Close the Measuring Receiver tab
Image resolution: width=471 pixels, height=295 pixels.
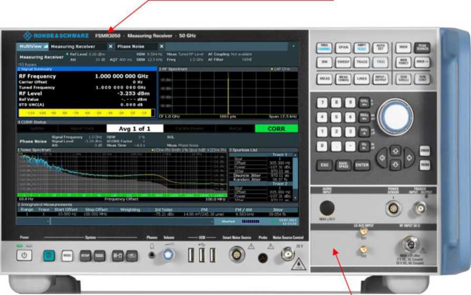pos(111,46)
